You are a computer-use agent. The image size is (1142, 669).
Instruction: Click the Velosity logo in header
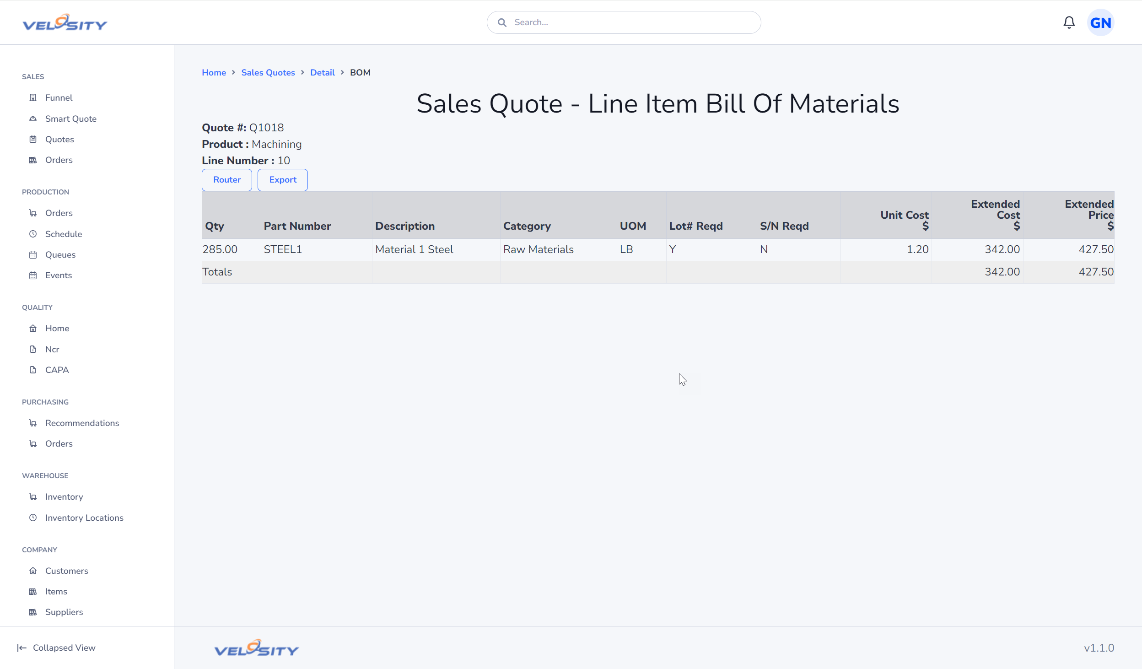point(65,22)
